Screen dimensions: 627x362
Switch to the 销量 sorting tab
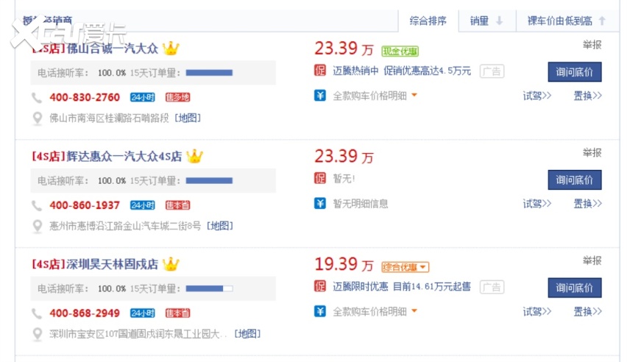(x=486, y=21)
